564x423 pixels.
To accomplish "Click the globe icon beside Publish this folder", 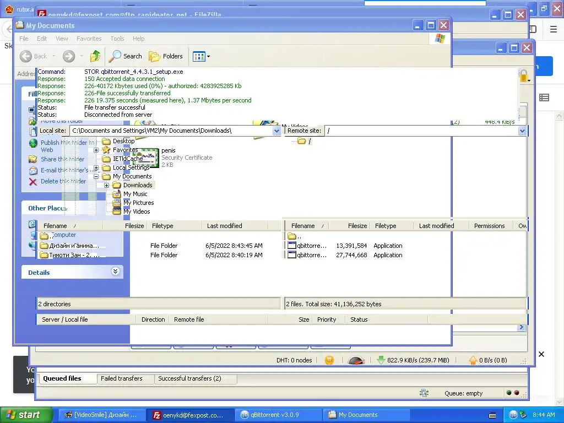I will coord(32,144).
